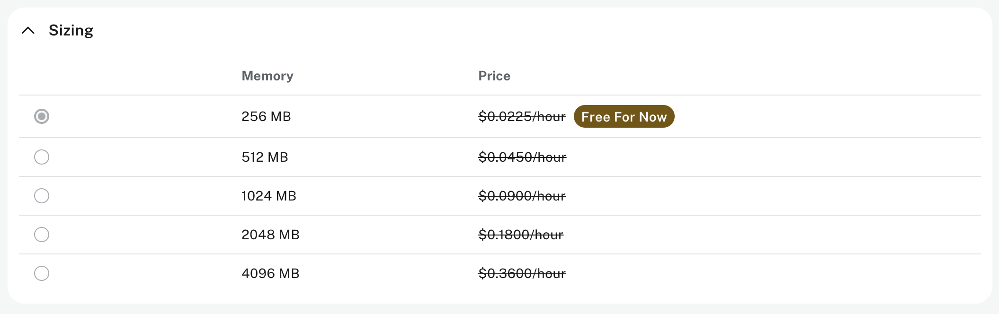
Task: Click the 2048 MB memory label
Action: point(270,235)
